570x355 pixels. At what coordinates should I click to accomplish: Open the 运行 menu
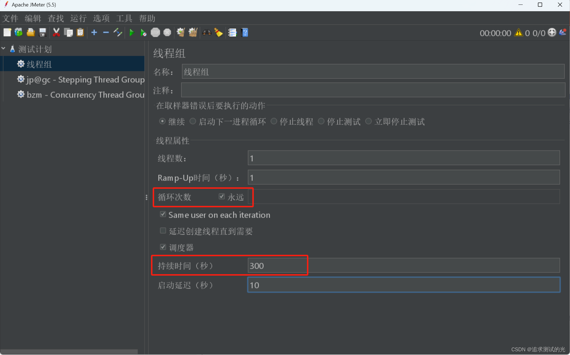coord(79,19)
